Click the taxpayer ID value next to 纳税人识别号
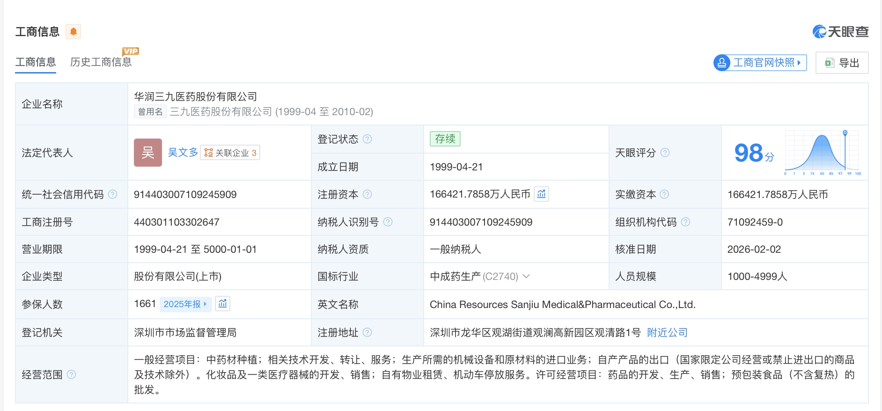Viewport: 882px width, 411px height. pos(481,222)
